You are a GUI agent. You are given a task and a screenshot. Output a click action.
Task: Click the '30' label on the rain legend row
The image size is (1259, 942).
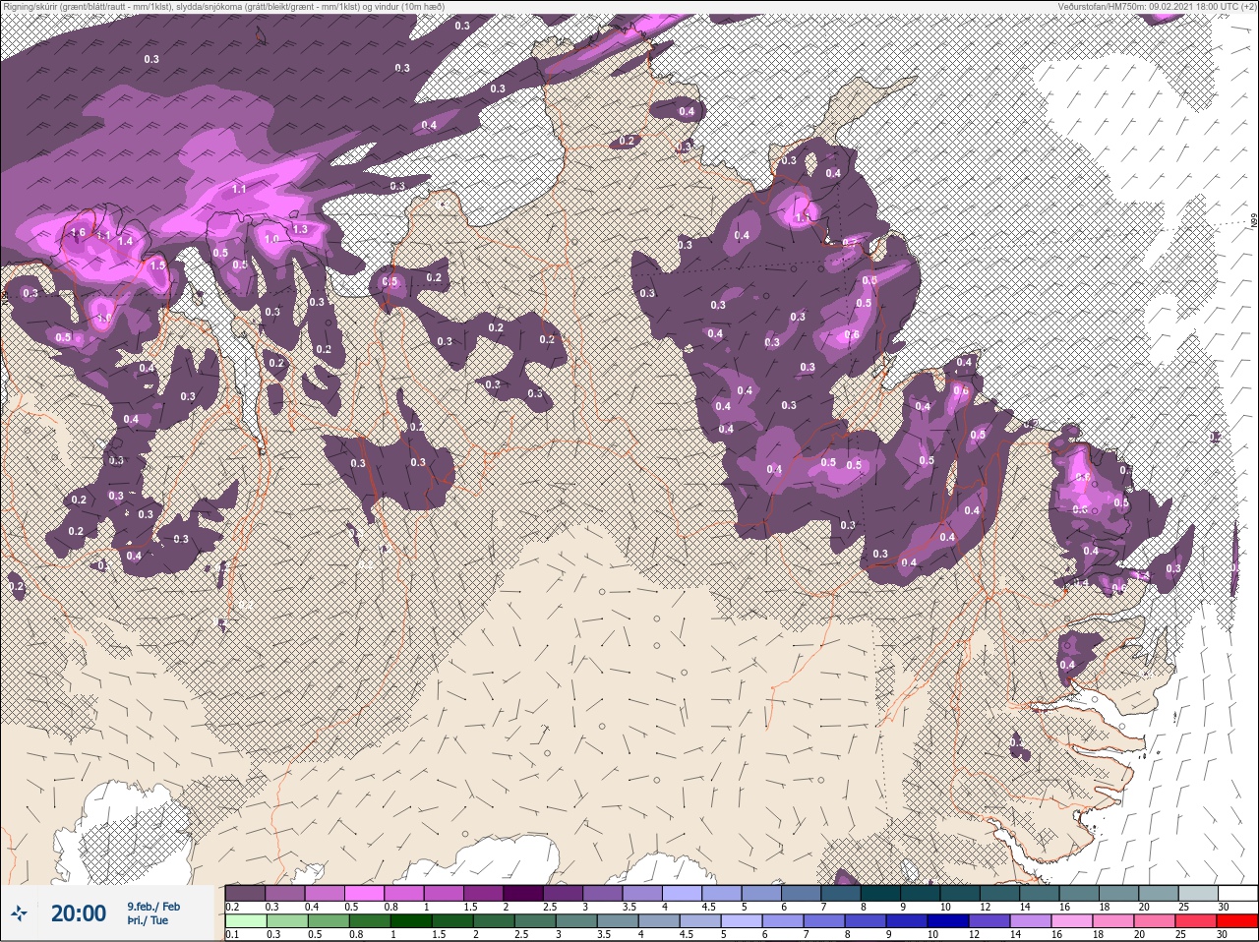tap(1222, 935)
